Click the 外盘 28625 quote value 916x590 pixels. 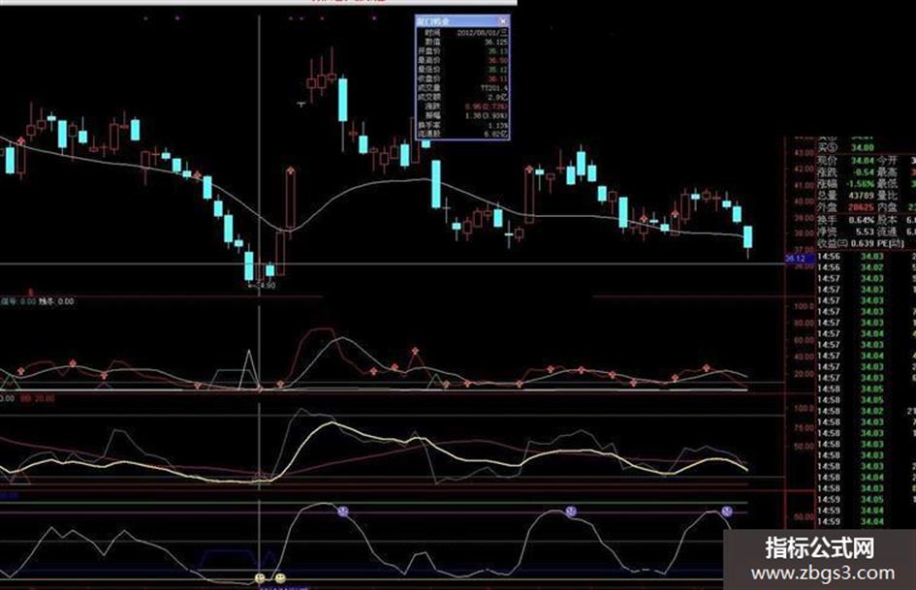pos(861,207)
